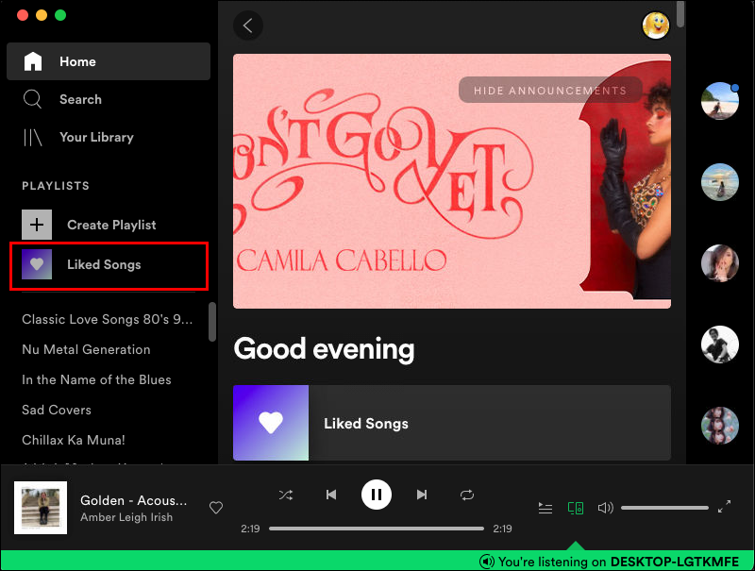The width and height of the screenshot is (755, 571).
Task: Open the user profile avatar menu
Action: (x=656, y=25)
